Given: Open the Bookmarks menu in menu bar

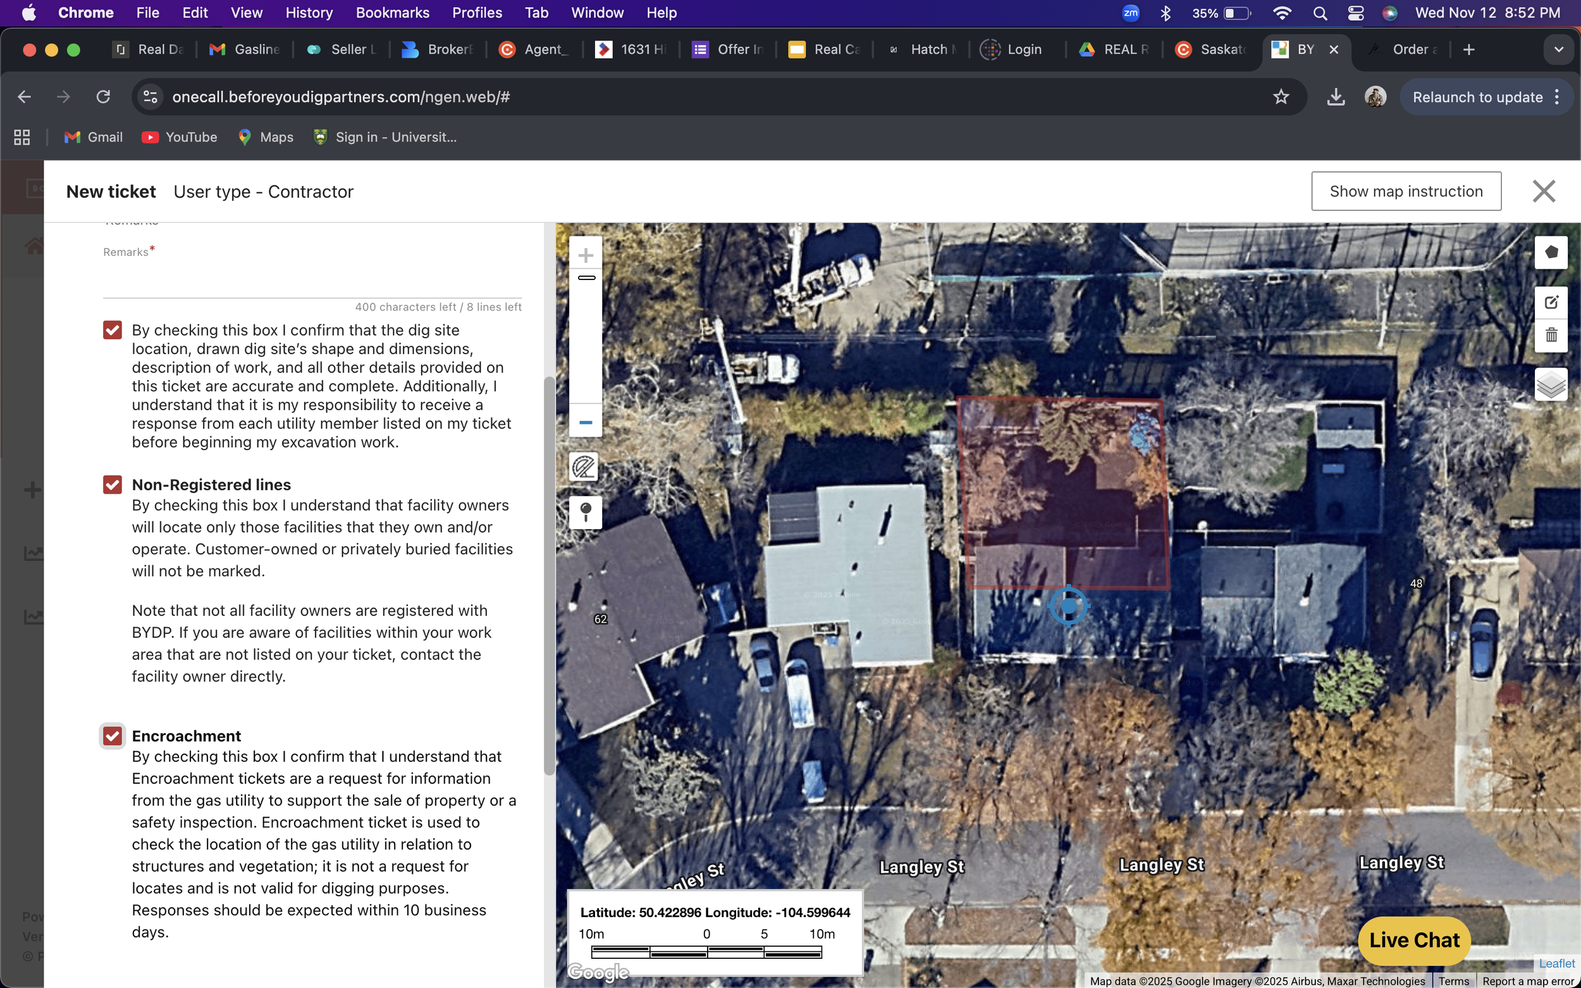Looking at the screenshot, I should click(x=392, y=13).
